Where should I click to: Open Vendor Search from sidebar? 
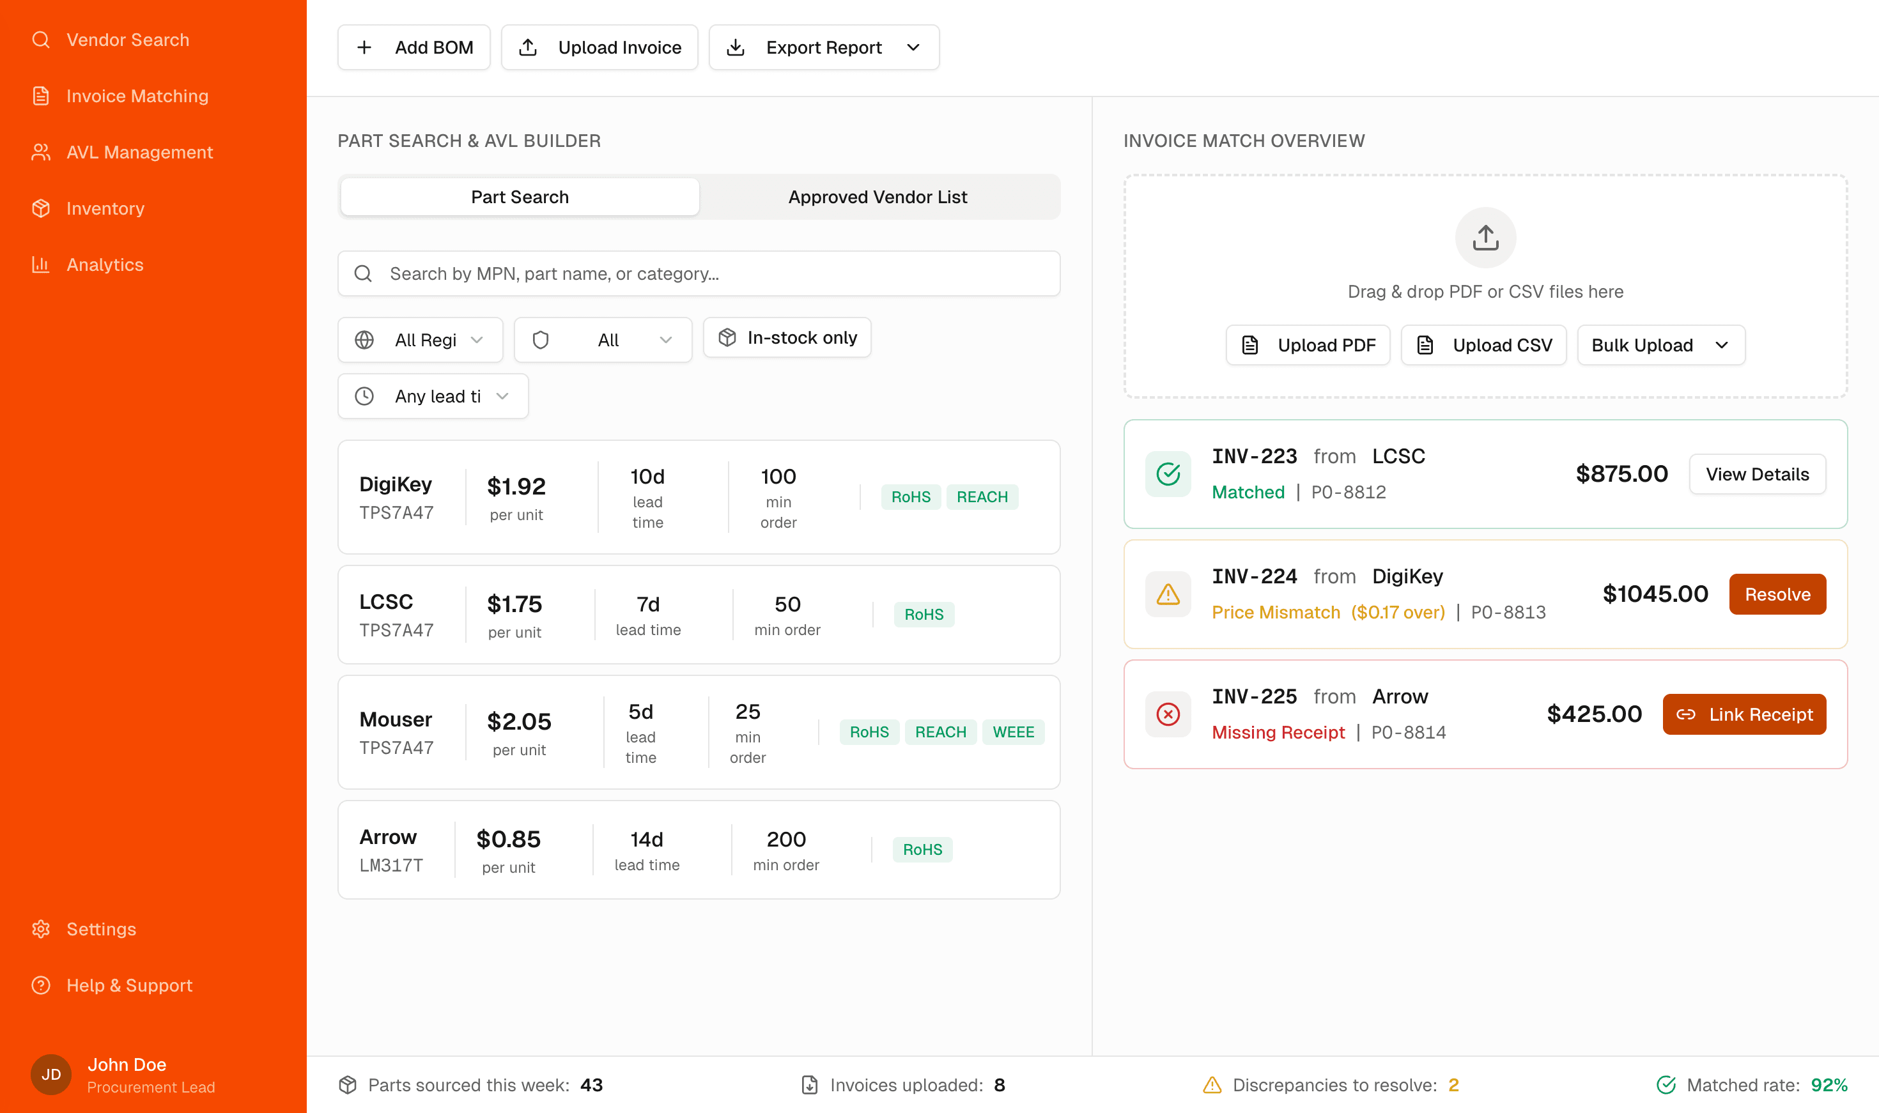point(128,39)
